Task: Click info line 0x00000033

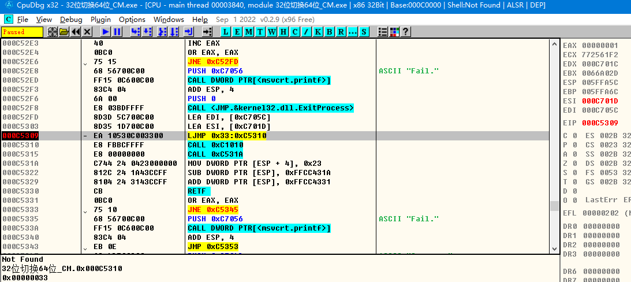Action: coord(25,278)
